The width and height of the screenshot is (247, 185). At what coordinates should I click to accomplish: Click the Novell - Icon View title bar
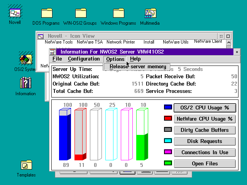point(130,36)
